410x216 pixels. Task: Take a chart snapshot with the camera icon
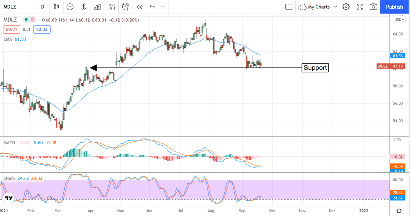pos(373,6)
